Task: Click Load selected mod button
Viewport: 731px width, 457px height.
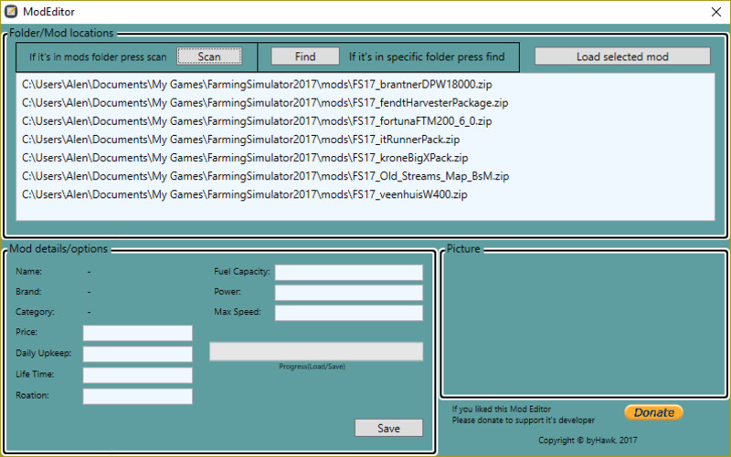Action: tap(621, 57)
